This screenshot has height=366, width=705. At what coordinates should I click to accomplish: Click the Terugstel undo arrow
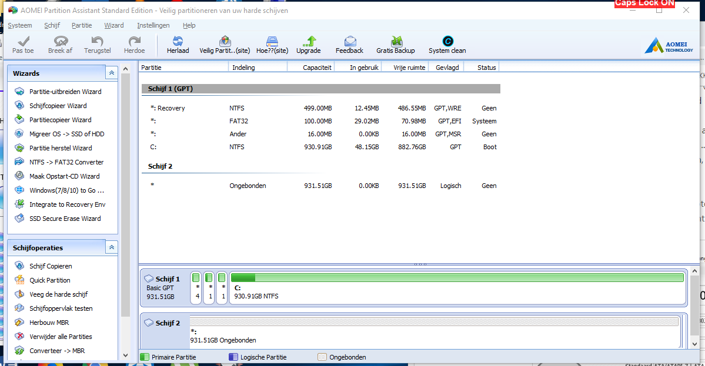(97, 41)
